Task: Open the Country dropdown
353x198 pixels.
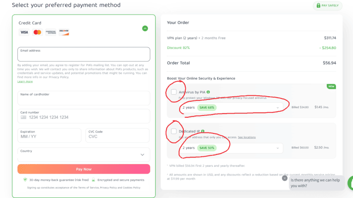Action: (84, 154)
